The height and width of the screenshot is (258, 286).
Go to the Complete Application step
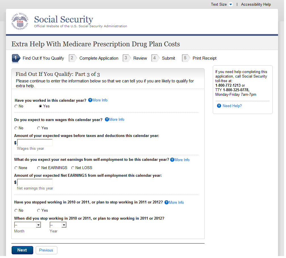click(99, 58)
